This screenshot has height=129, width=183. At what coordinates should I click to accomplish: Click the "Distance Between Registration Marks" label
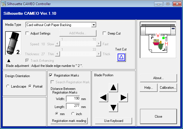(64, 90)
